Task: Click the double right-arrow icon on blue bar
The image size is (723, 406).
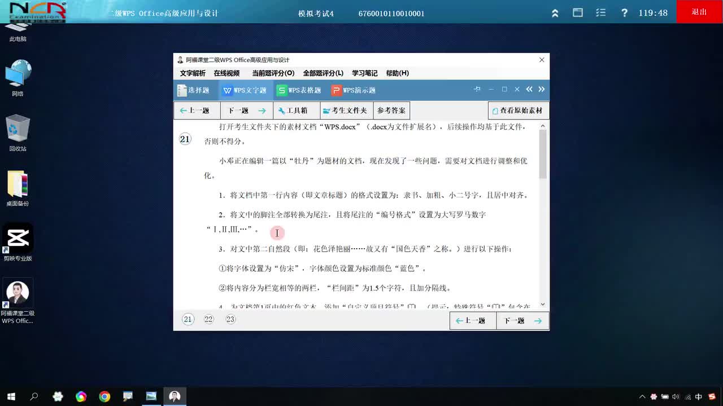Action: [542, 89]
